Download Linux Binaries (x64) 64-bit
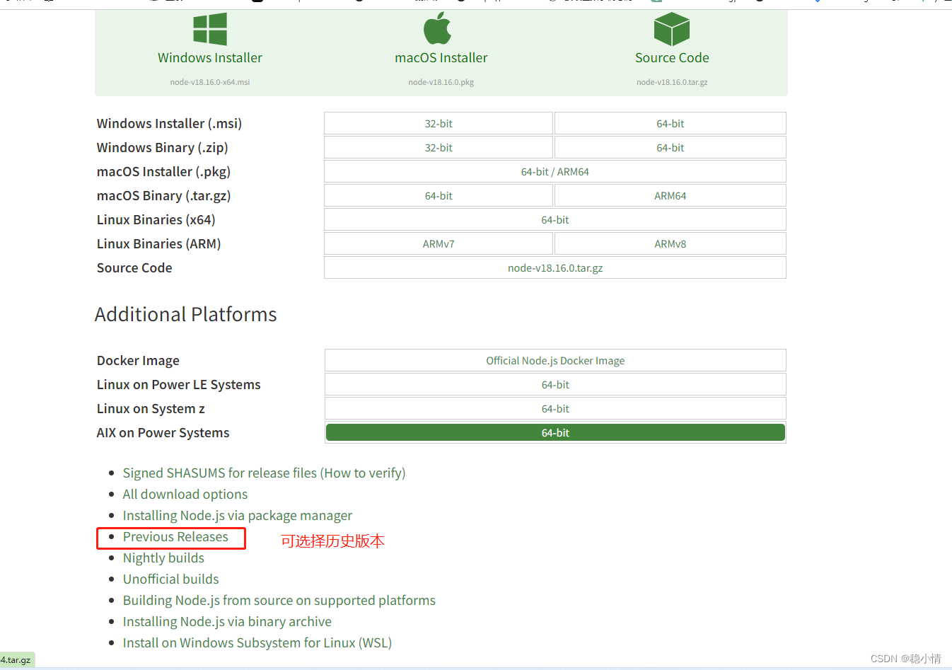Viewport: 952px width, 670px height. pyautogui.click(x=555, y=219)
